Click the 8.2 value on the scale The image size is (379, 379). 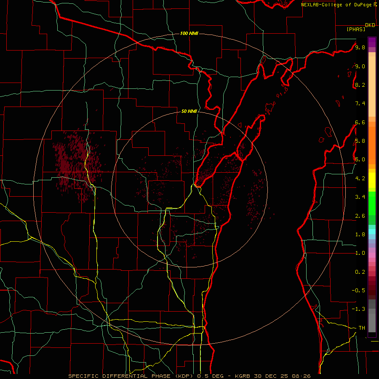(360, 85)
